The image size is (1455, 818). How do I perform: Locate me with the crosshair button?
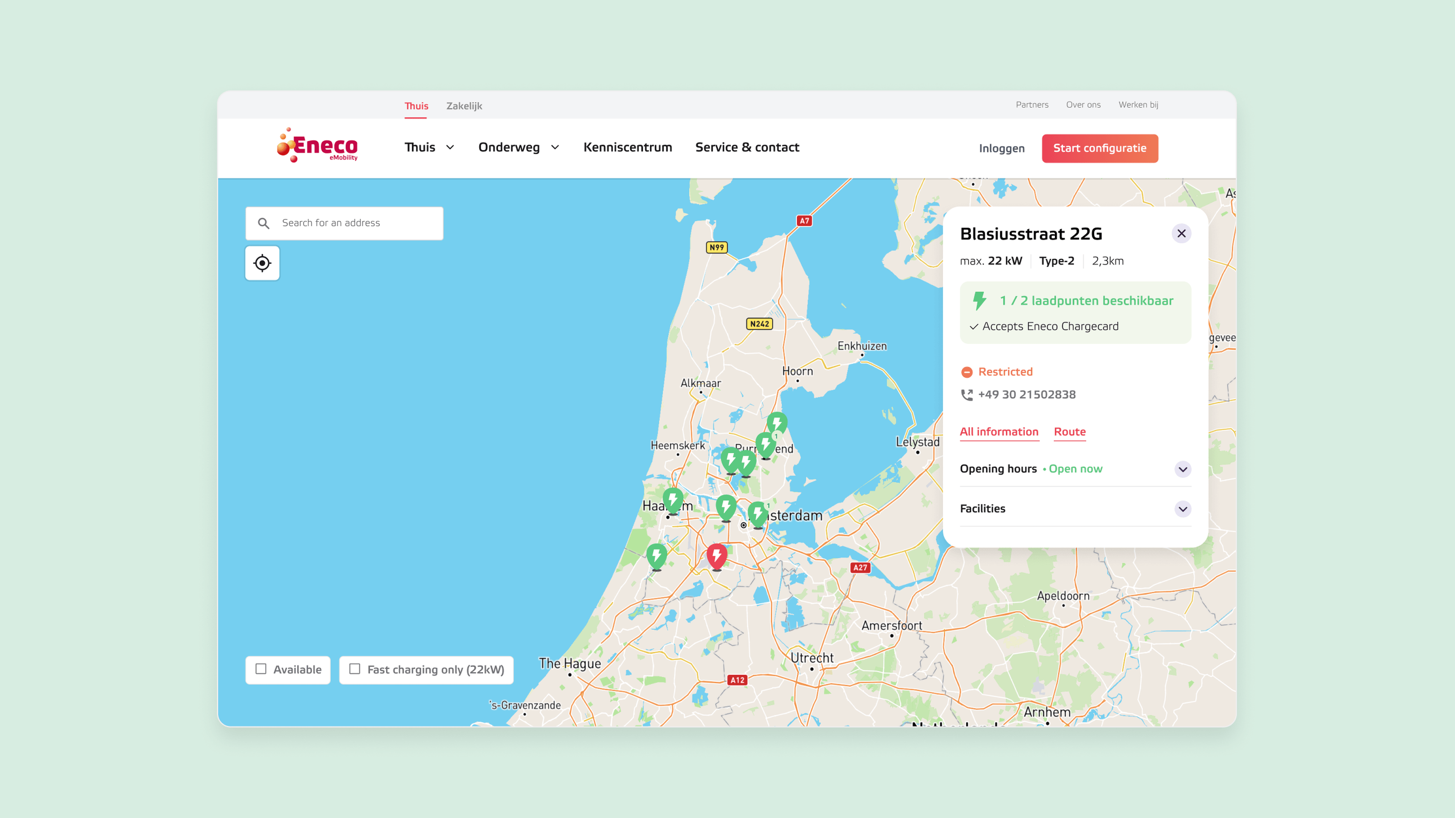coord(262,263)
